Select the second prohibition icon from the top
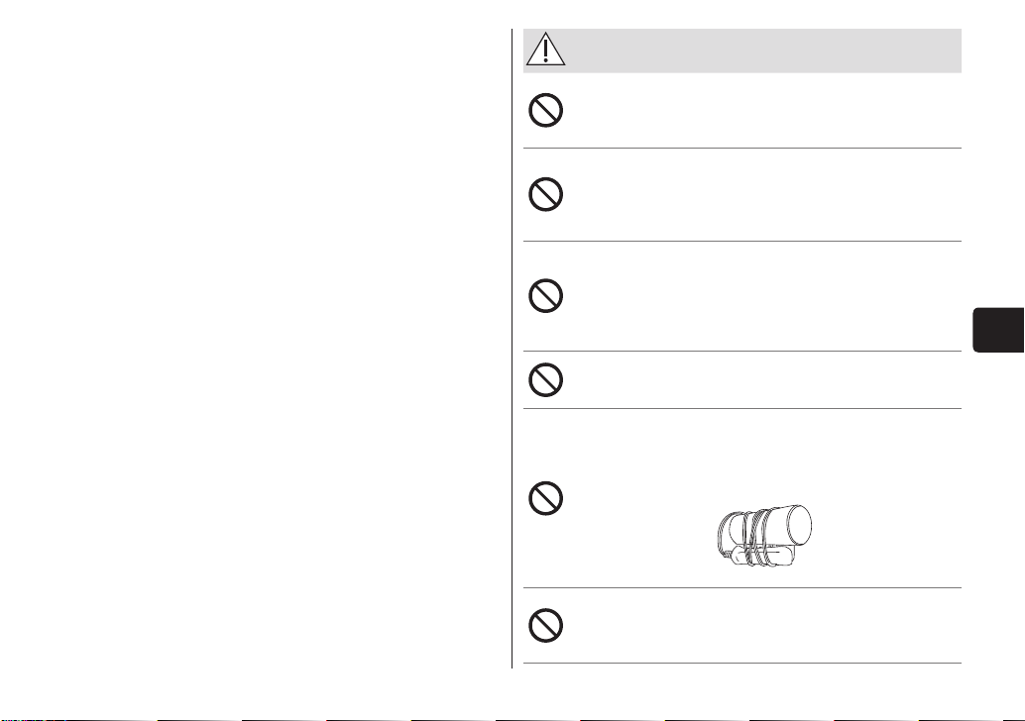Viewport: 1025px width, 721px height. pyautogui.click(x=546, y=194)
